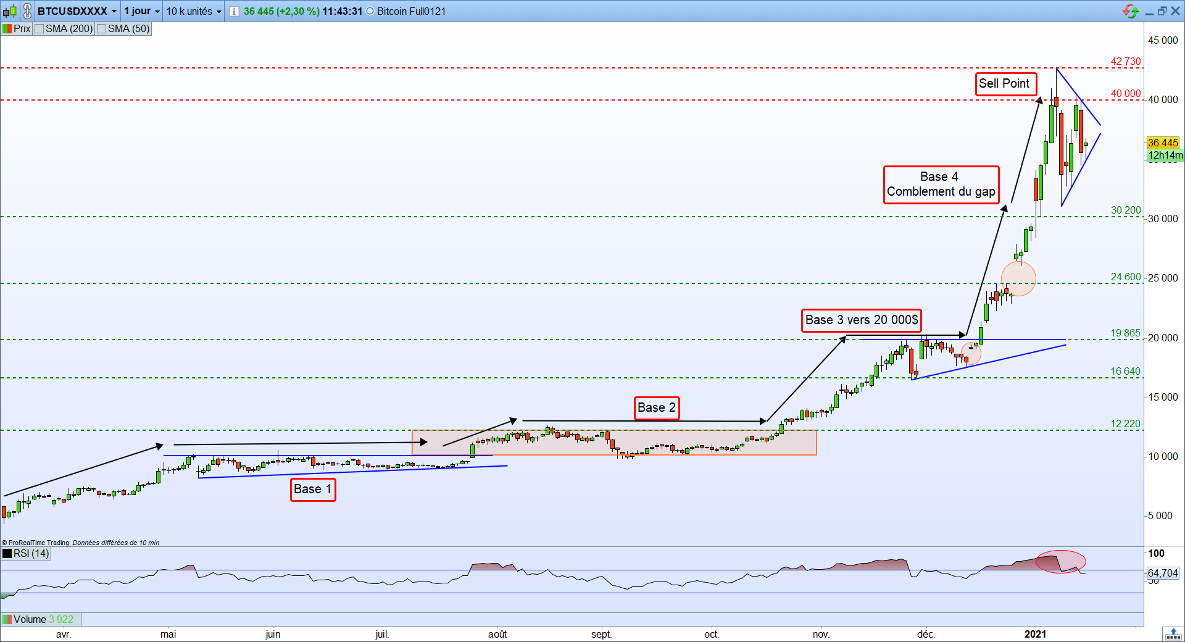Select the 'Sell Point' text box
This screenshot has height=642, width=1185.
click(1006, 84)
